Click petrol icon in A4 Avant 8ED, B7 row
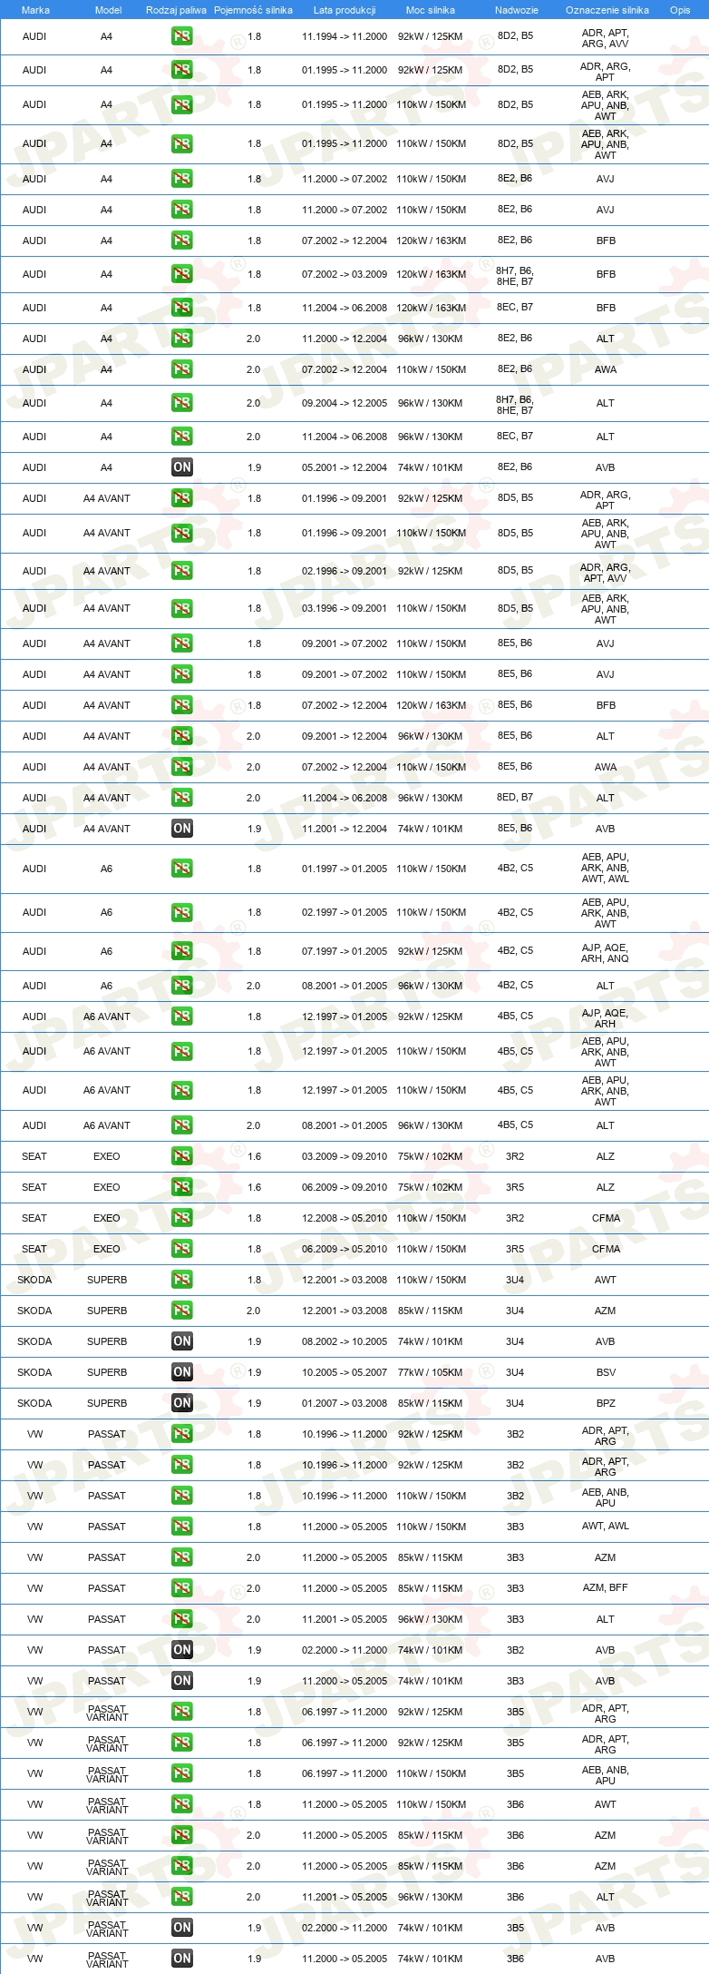 pos(182,798)
